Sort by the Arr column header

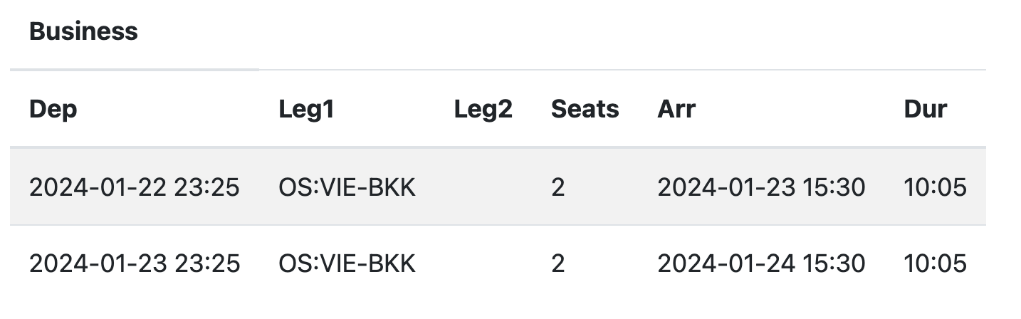676,110
